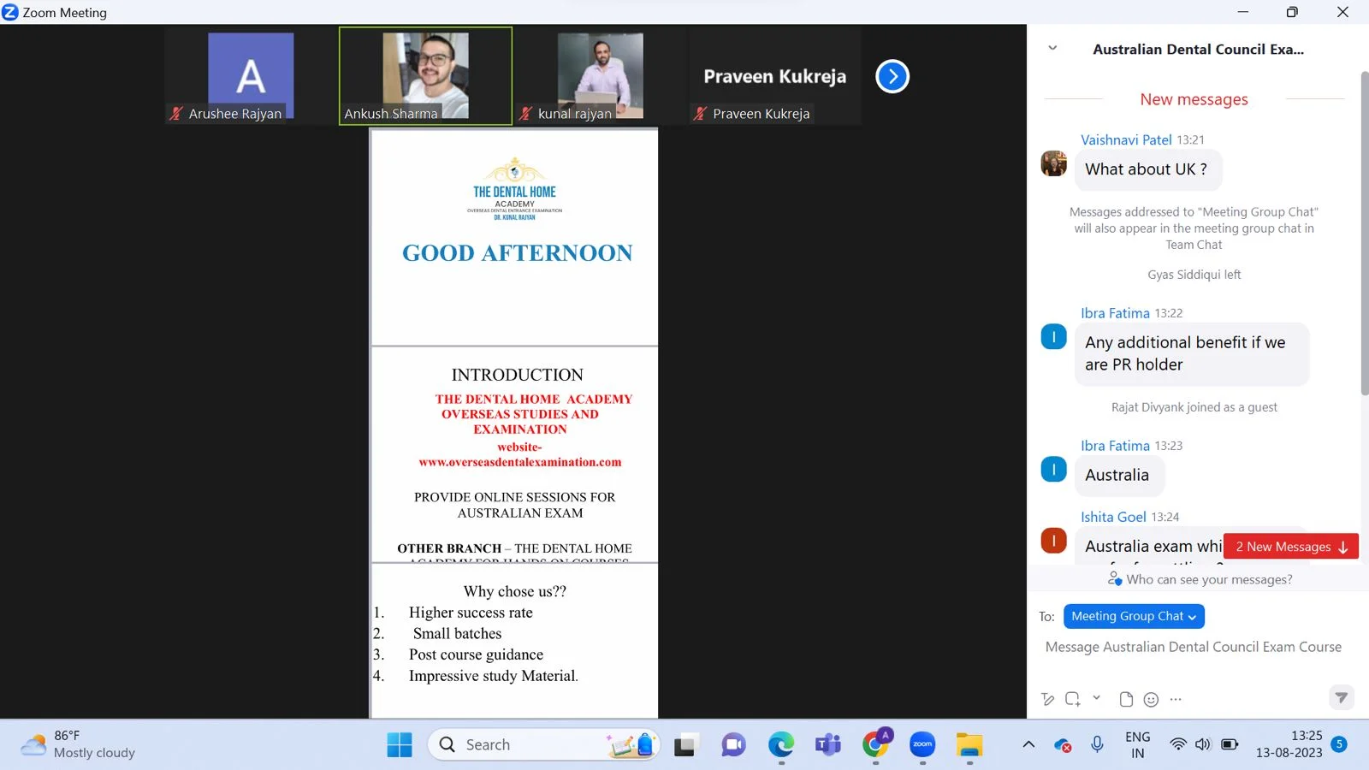Screen dimensions: 1369x770
Task: Open the Windows Start menu
Action: coord(400,745)
